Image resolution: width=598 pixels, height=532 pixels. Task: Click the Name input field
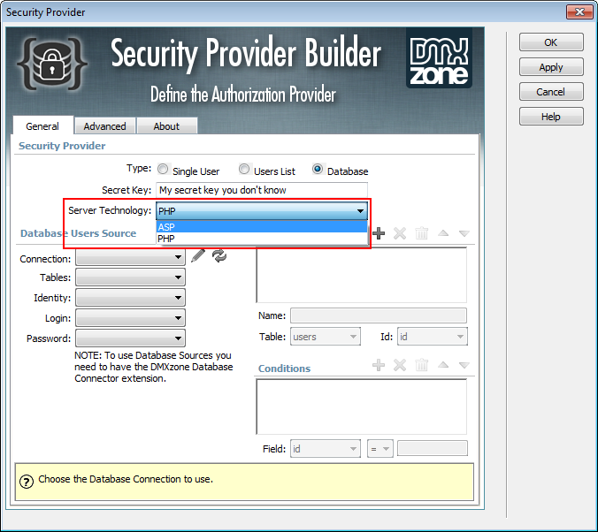pos(379,315)
